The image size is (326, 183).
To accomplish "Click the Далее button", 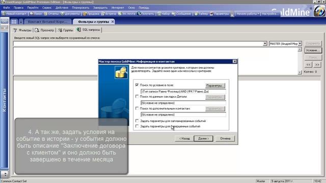I will click(x=203, y=138).
